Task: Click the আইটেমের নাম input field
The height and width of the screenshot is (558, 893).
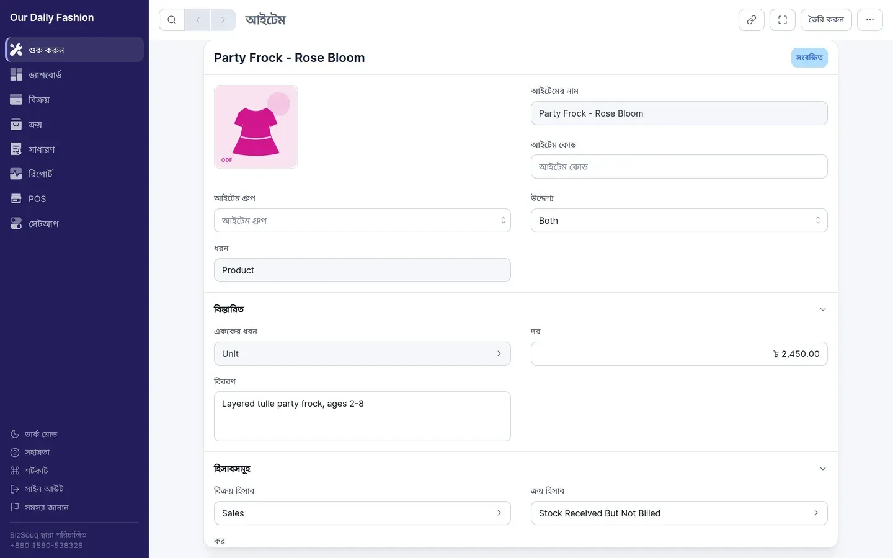Action: [x=679, y=113]
